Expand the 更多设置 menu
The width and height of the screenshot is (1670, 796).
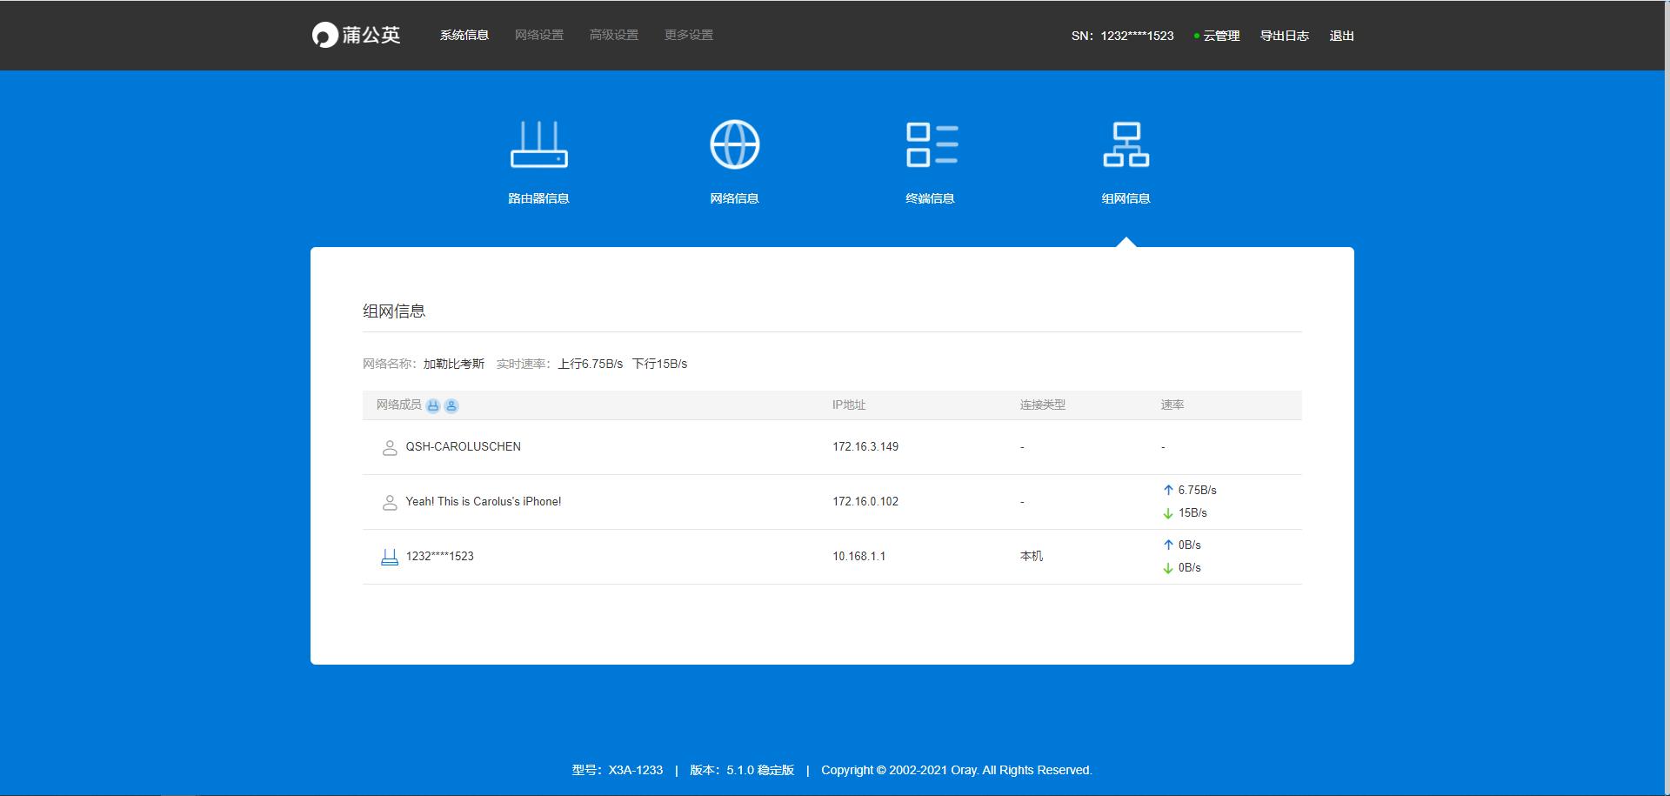point(689,36)
